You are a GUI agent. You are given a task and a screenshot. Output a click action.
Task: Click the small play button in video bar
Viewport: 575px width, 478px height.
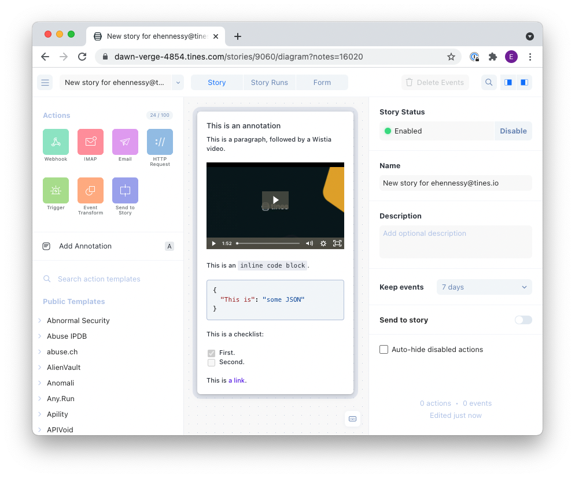[x=213, y=243]
